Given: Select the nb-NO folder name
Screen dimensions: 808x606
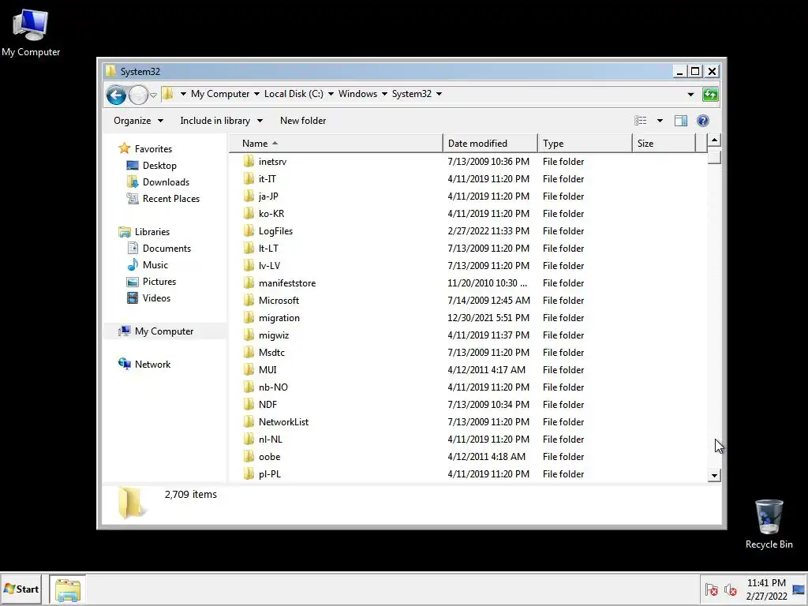Looking at the screenshot, I should (273, 387).
